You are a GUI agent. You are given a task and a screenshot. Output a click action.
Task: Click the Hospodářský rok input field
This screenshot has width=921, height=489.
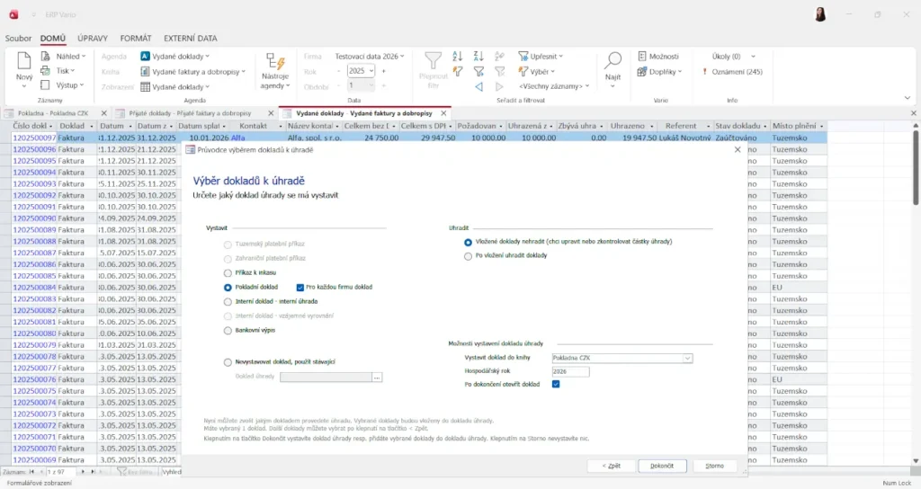[x=570, y=371]
